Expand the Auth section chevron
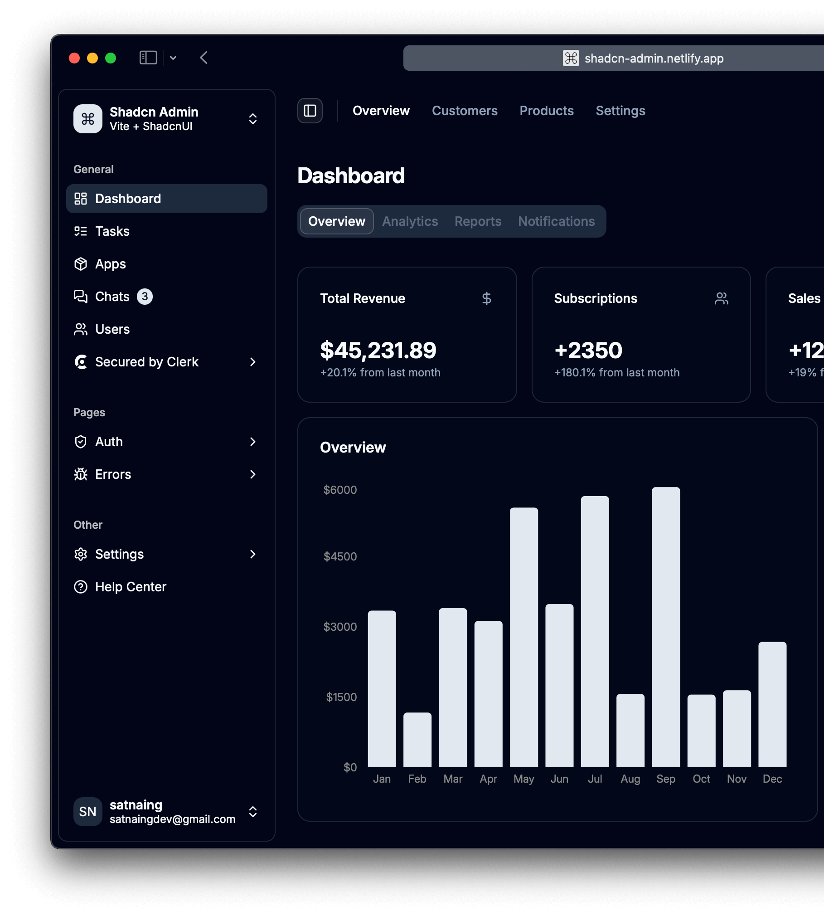Viewport: 824px width, 916px height. coord(252,442)
